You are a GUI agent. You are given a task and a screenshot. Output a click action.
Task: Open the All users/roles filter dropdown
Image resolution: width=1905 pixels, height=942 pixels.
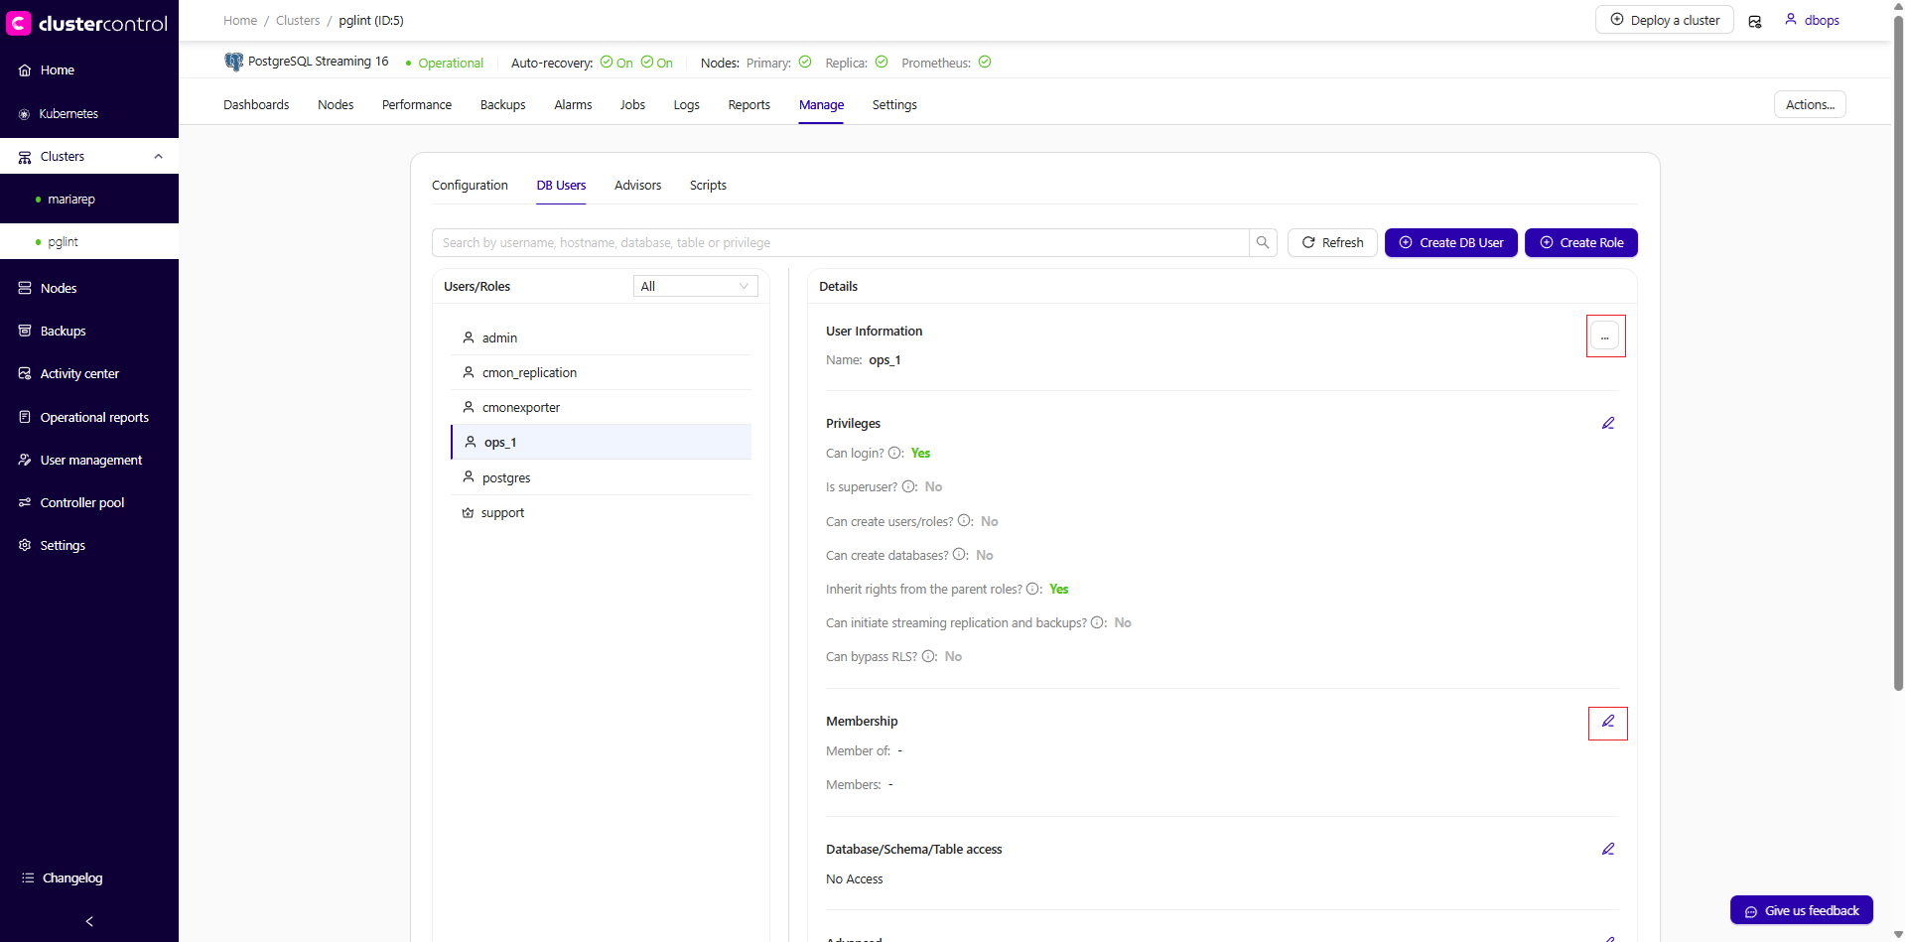point(695,286)
